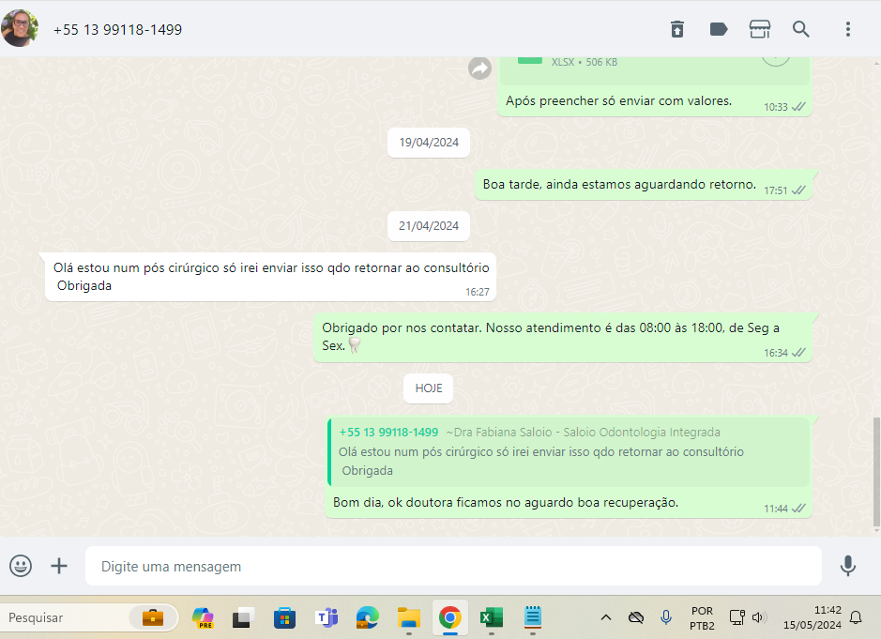Click message 'Obrigado por nos contatar'
Image resolution: width=881 pixels, height=639 pixels.
(x=563, y=337)
